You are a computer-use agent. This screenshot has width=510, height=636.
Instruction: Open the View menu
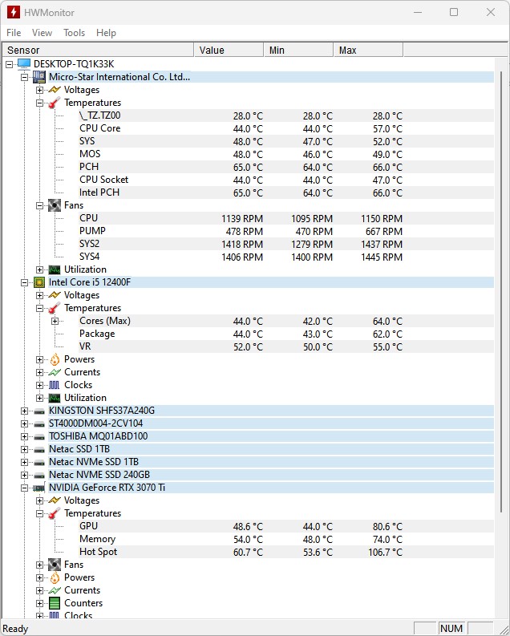(x=42, y=32)
